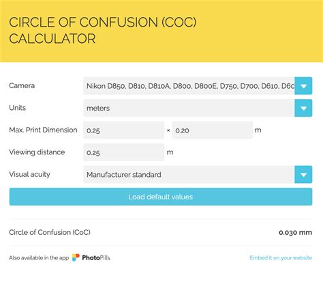
Task: Click the Also available in the app text
Action: pyautogui.click(x=39, y=257)
